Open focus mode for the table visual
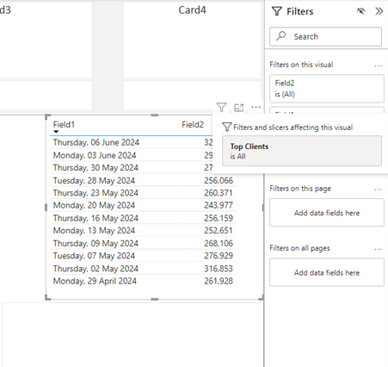The height and width of the screenshot is (367, 388). [238, 108]
